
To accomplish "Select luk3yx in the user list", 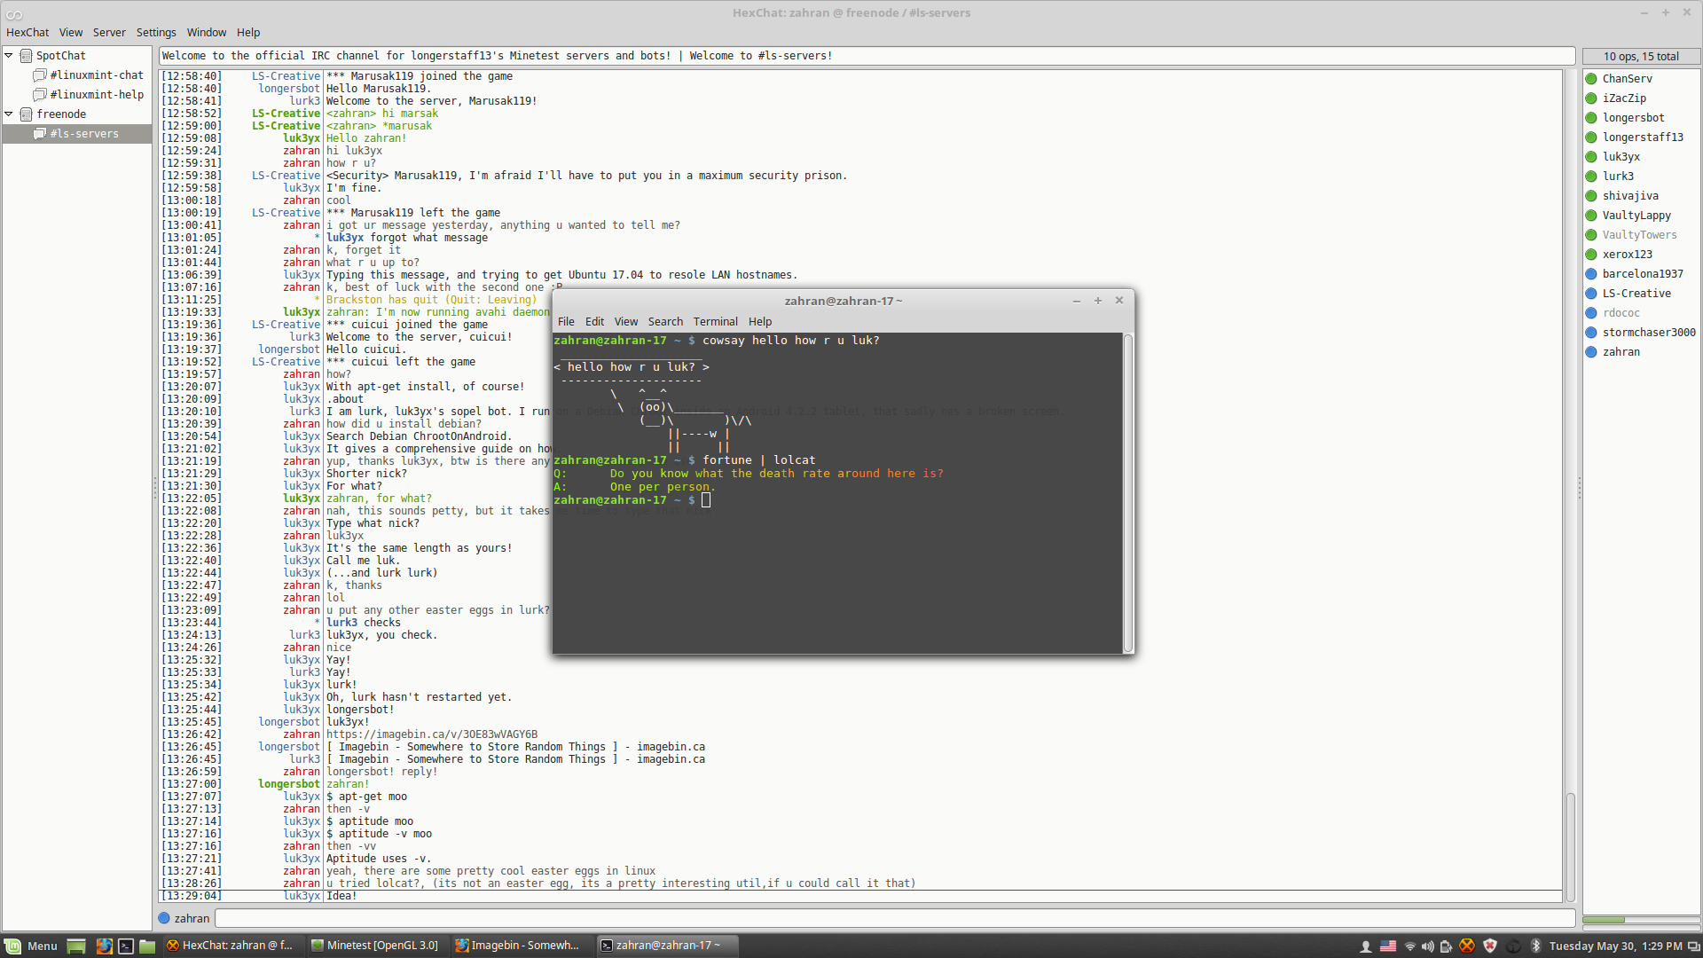I will (x=1621, y=157).
